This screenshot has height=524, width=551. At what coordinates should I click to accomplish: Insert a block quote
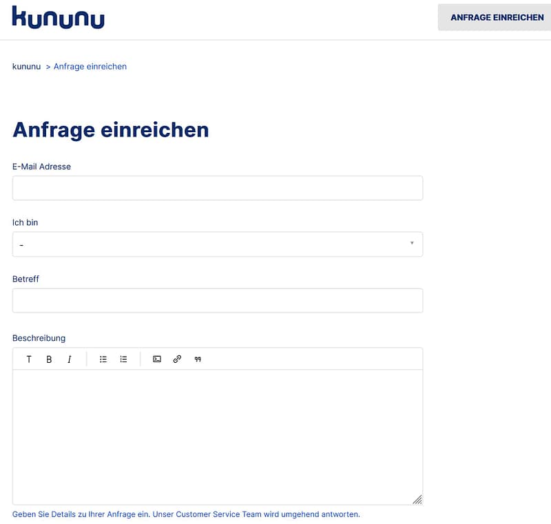(198, 359)
